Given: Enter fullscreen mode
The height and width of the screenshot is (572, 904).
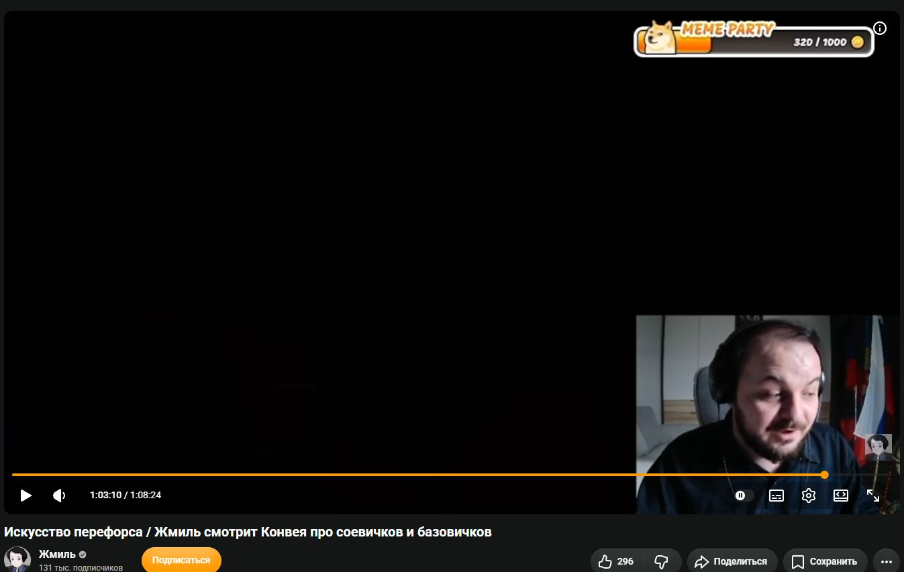Looking at the screenshot, I should pyautogui.click(x=873, y=496).
